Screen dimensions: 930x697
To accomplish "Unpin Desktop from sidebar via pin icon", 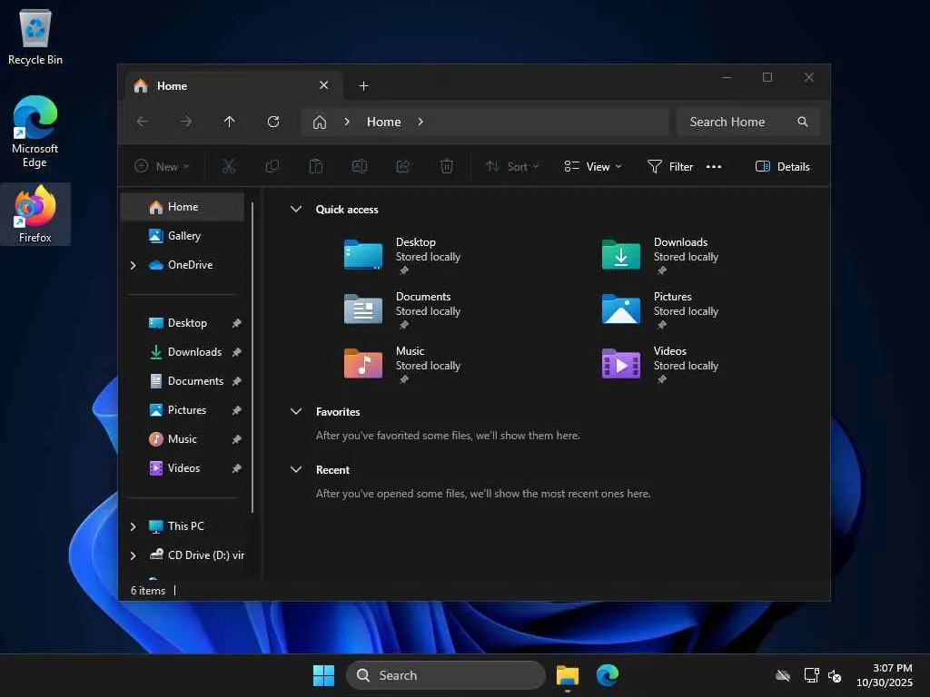I will [236, 323].
